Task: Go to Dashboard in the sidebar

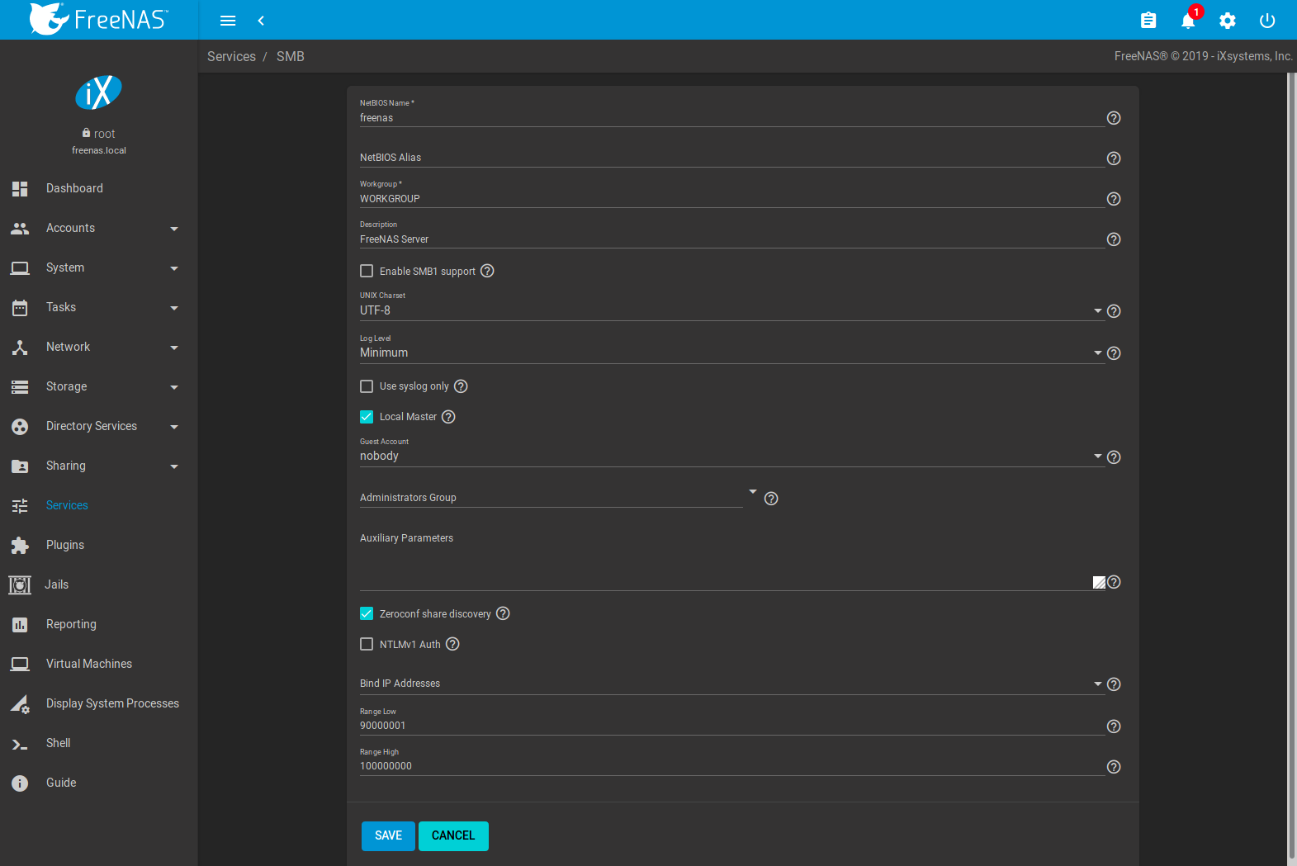Action: (x=99, y=188)
